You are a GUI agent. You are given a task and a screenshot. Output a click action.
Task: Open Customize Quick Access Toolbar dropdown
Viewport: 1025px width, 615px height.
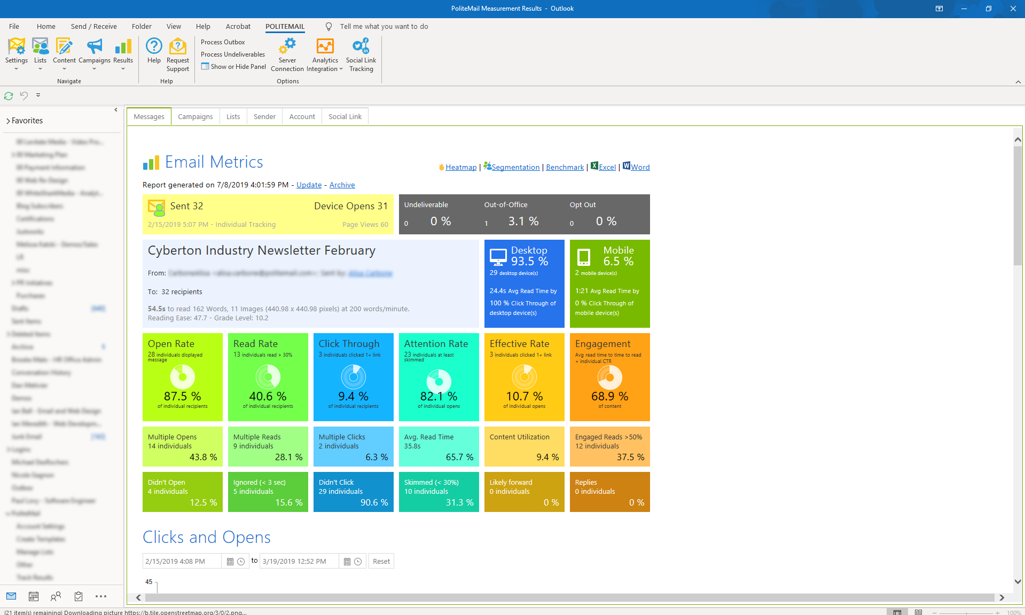point(38,95)
